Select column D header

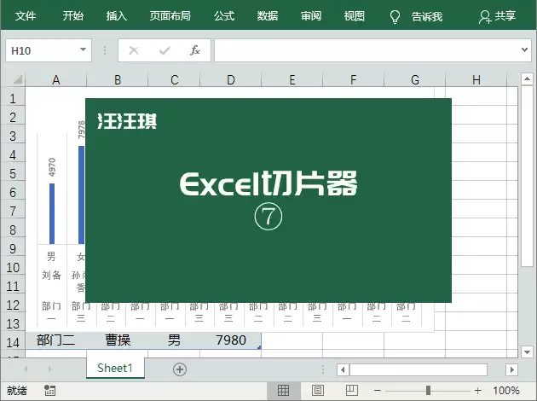coord(231,80)
